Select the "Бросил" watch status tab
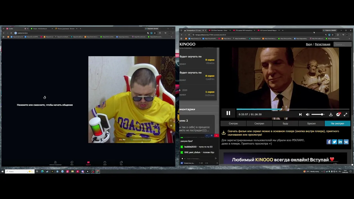This screenshot has height=199, width=354. click(x=311, y=124)
